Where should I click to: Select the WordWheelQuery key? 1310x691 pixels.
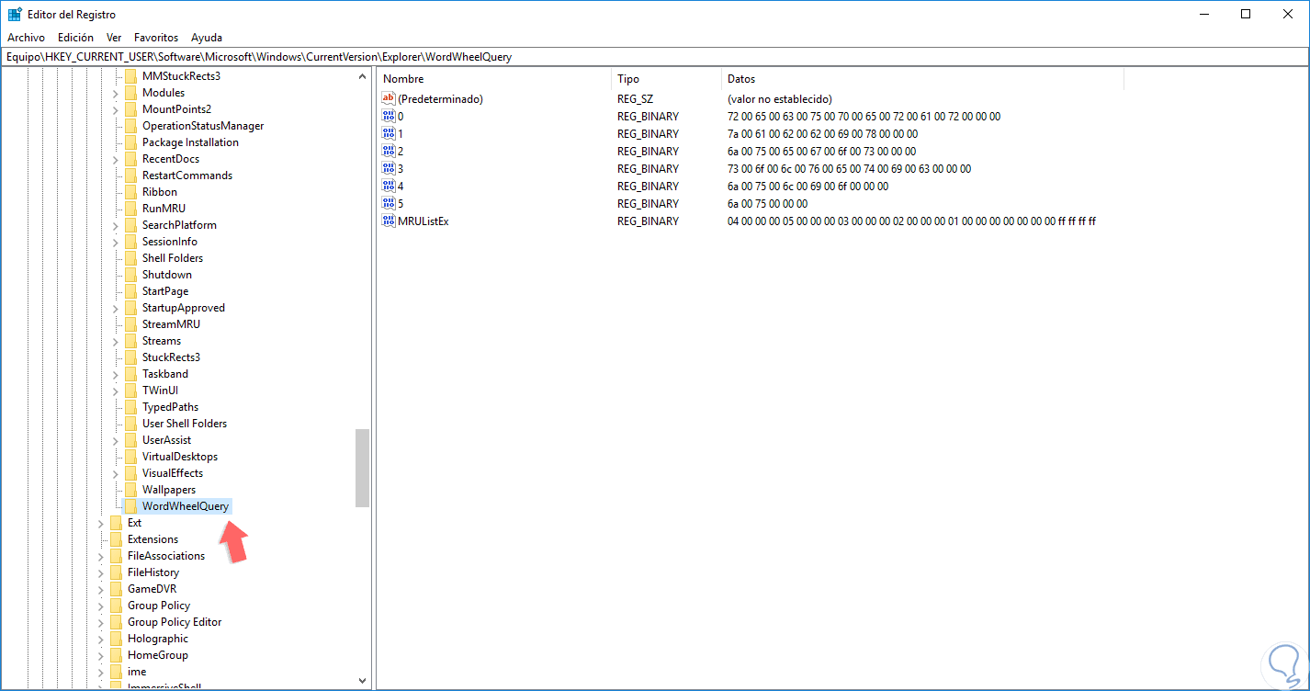[186, 506]
